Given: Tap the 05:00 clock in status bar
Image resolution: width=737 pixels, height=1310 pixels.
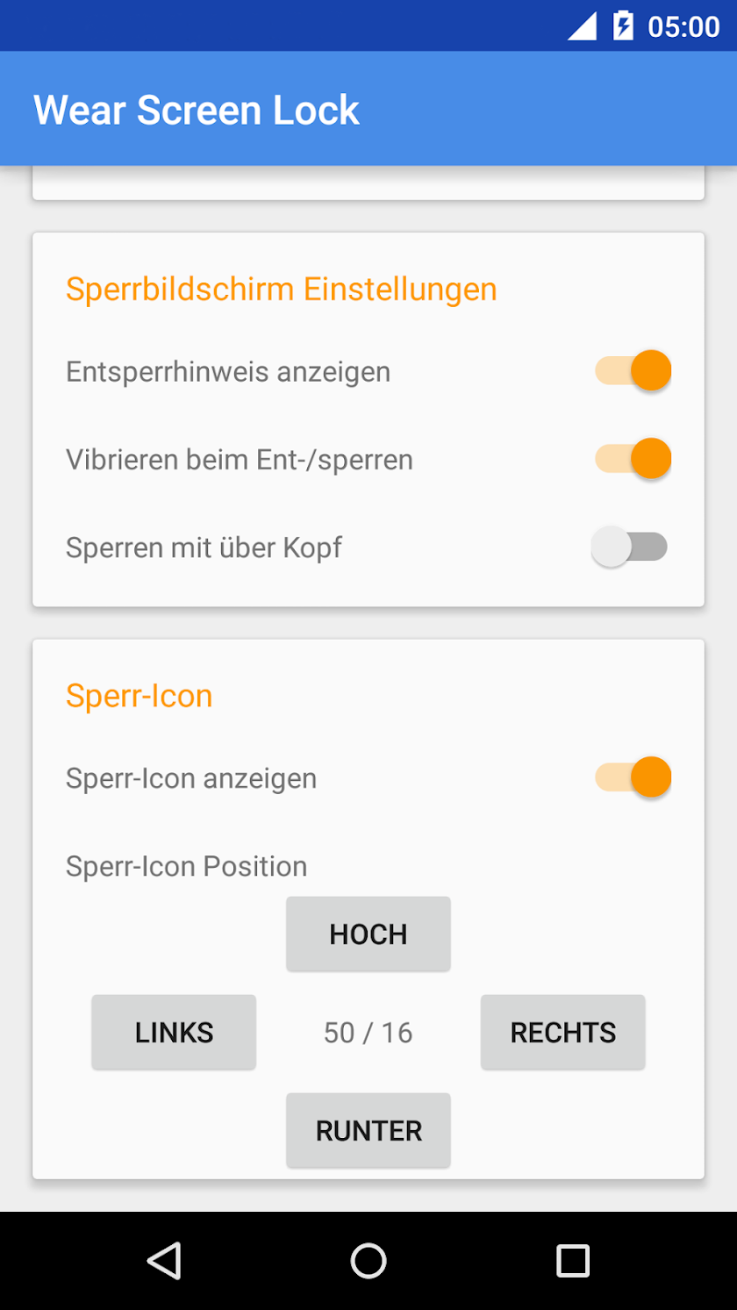Looking at the screenshot, I should tap(683, 26).
